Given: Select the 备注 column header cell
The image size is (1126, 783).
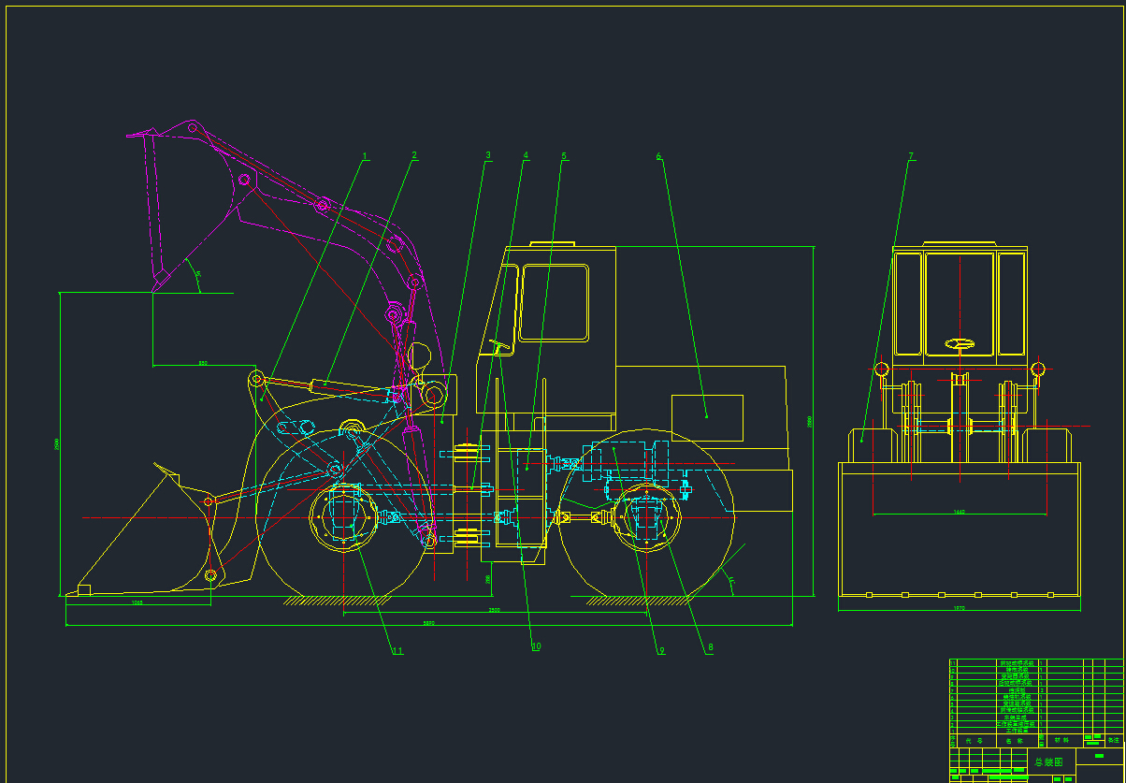Looking at the screenshot, I should [1113, 740].
